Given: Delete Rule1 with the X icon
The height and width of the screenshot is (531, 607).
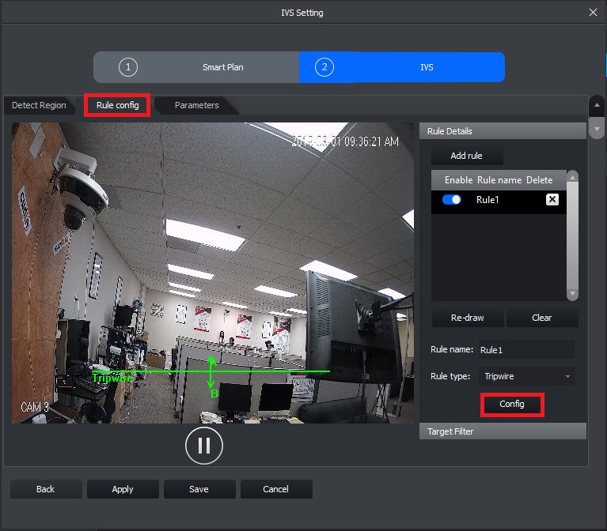Looking at the screenshot, I should coord(552,199).
